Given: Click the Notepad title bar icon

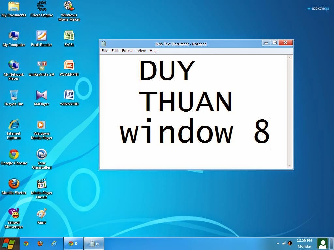Looking at the screenshot, I should coord(103,44).
